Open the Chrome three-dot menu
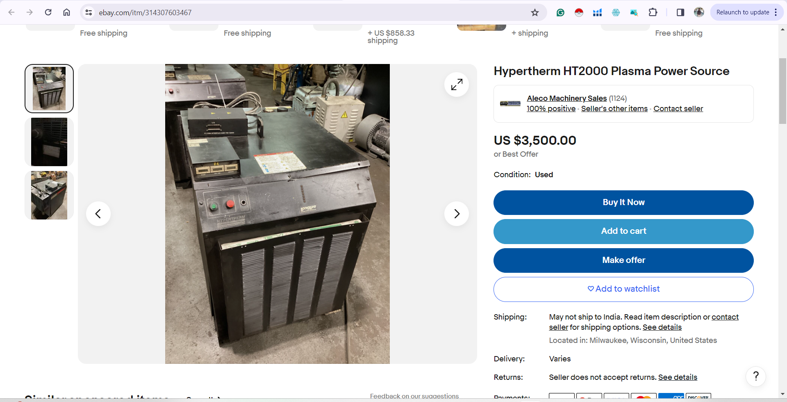This screenshot has width=787, height=402. click(776, 12)
